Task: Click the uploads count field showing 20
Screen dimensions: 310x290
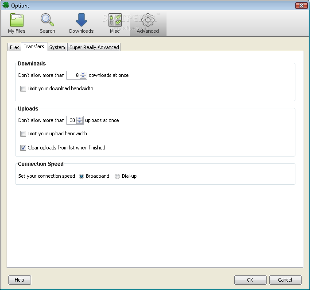Action: coord(72,120)
